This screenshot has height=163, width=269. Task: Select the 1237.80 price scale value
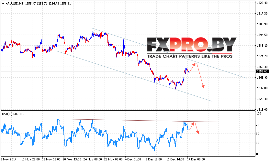[x=262, y=88]
